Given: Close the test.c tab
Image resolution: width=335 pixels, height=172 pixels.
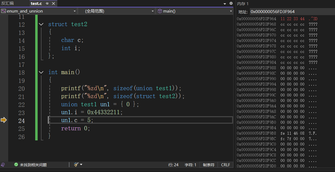Looking at the screenshot, I should (x=53, y=4).
